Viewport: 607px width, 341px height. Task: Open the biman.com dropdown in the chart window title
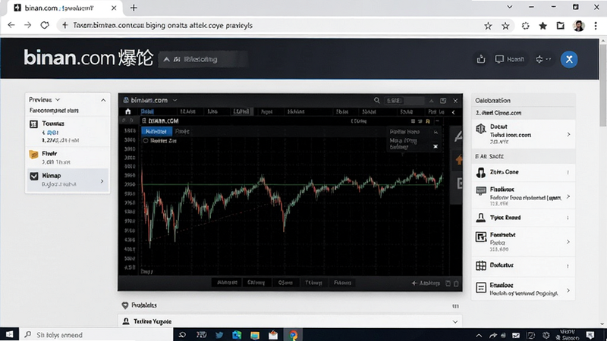pos(175,101)
